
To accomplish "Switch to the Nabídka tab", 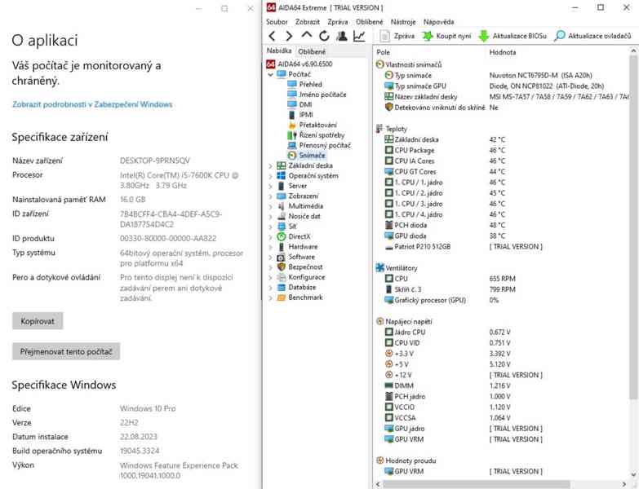I will (279, 51).
